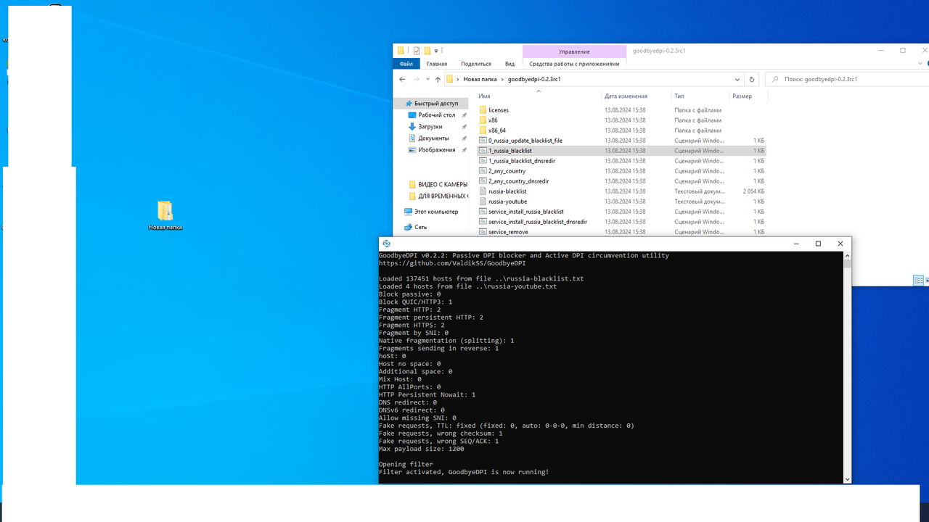
Task: Click the pin icon beside Загрузки
Action: [x=464, y=127]
